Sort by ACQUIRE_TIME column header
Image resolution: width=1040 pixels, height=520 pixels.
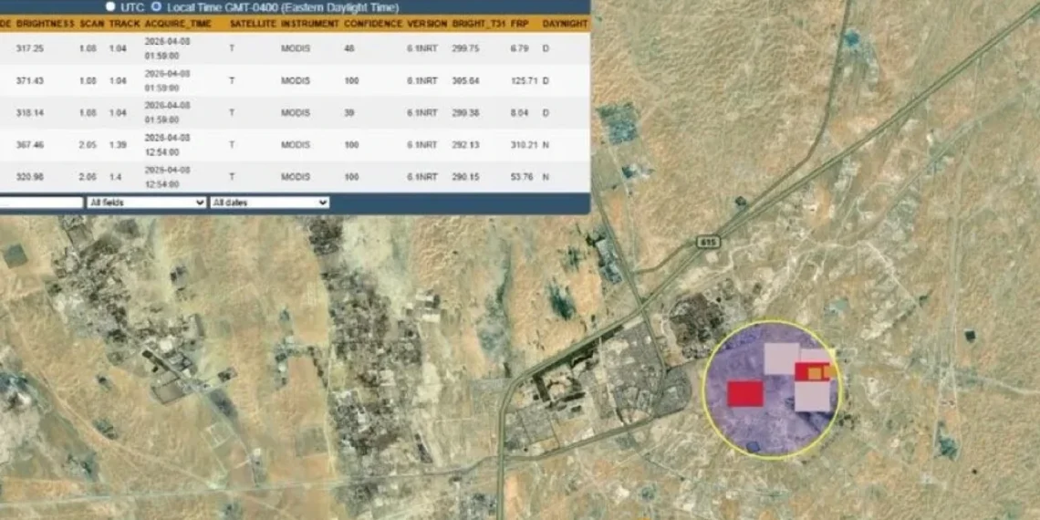click(x=178, y=23)
